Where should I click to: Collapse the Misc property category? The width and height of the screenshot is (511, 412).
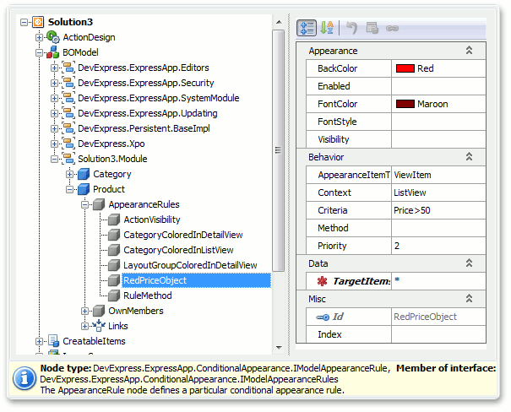tap(469, 298)
